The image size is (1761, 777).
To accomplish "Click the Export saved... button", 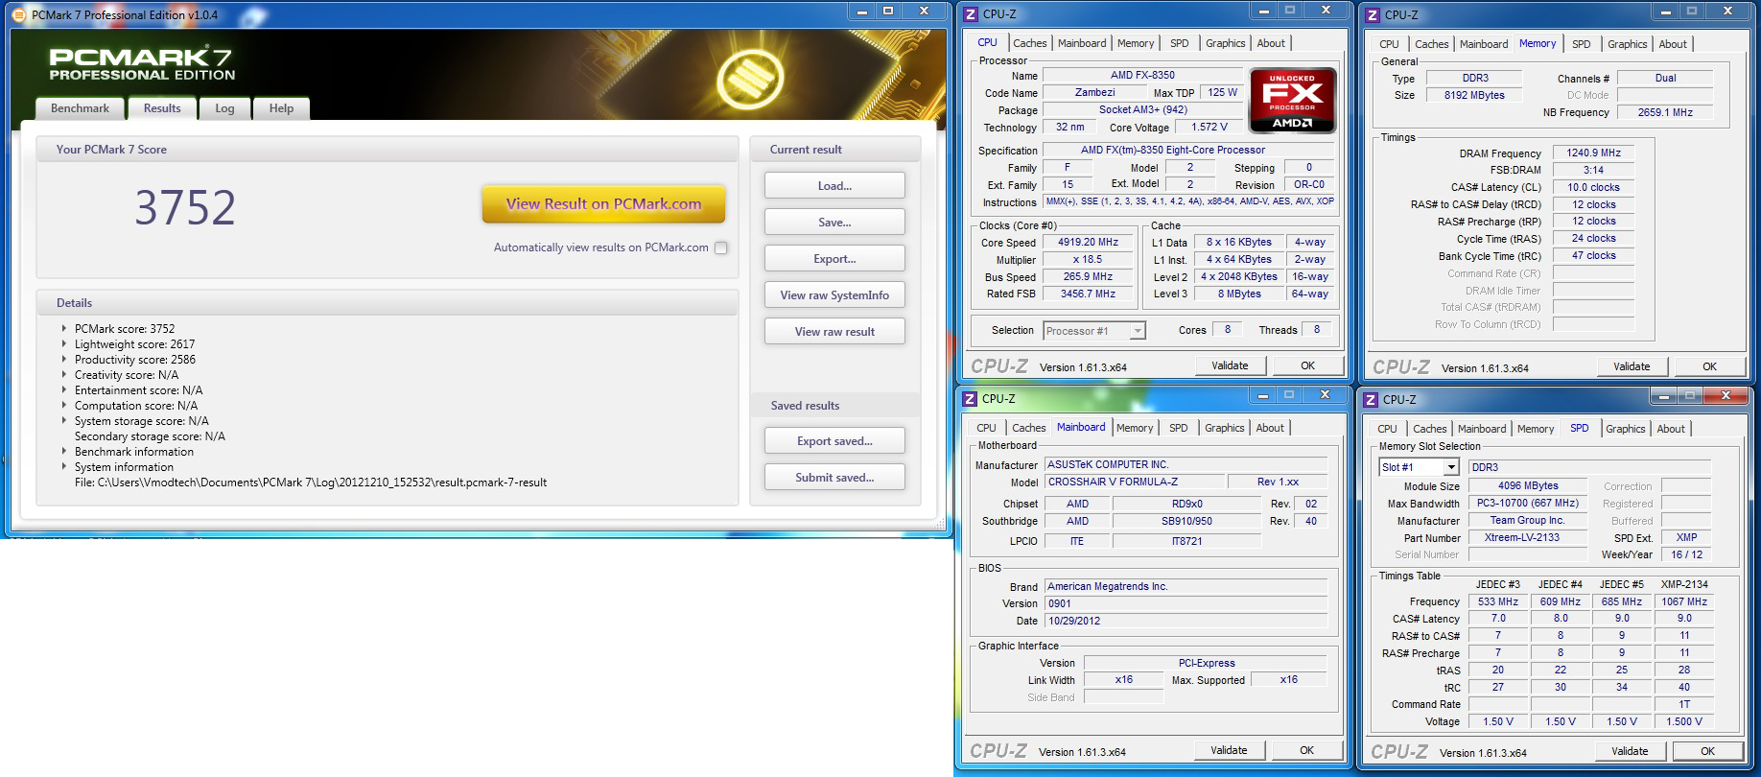I will (834, 441).
